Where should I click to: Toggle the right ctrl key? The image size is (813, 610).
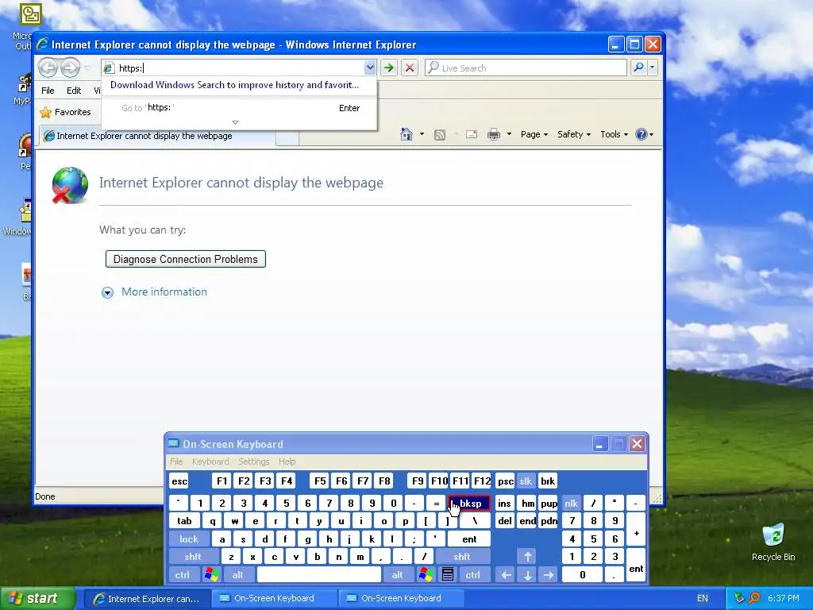tap(473, 575)
